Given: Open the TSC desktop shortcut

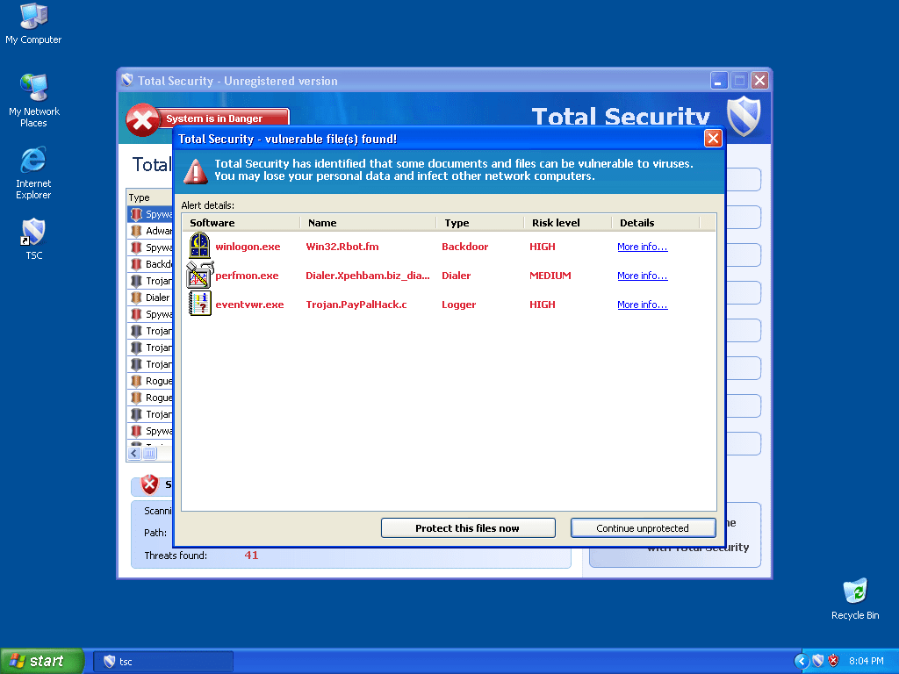Looking at the screenshot, I should (34, 239).
